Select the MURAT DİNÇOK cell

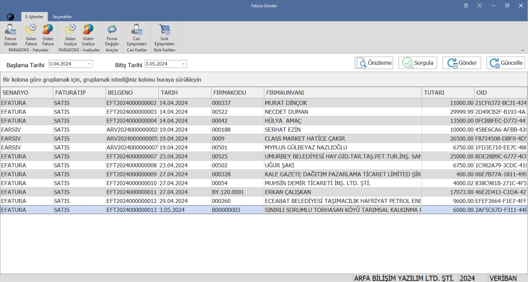click(343, 103)
